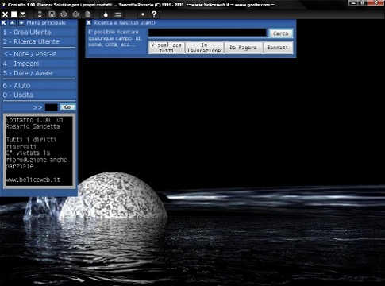Viewport: 385px width, 286px height.
Task: Click the Go button beside the command box
Action: point(67,107)
